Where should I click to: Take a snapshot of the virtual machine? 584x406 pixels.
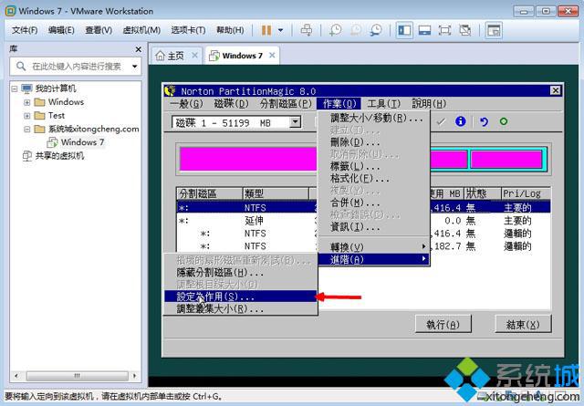(x=335, y=30)
